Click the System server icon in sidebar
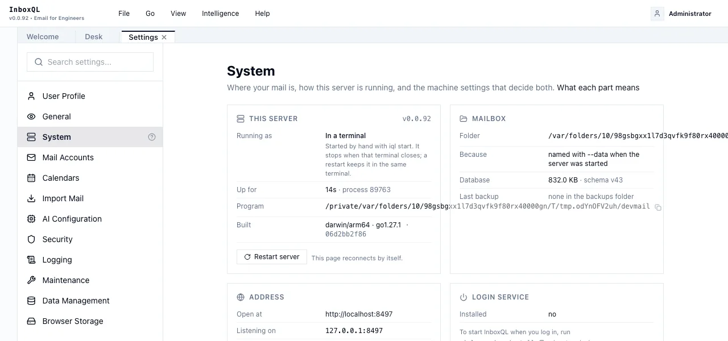This screenshot has height=341, width=728. click(31, 137)
